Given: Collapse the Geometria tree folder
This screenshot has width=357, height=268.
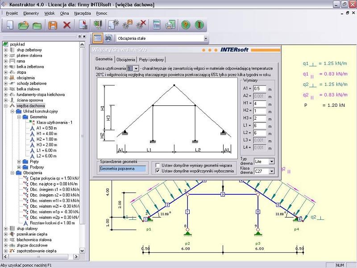Looking at the screenshot, I should 19,117.
